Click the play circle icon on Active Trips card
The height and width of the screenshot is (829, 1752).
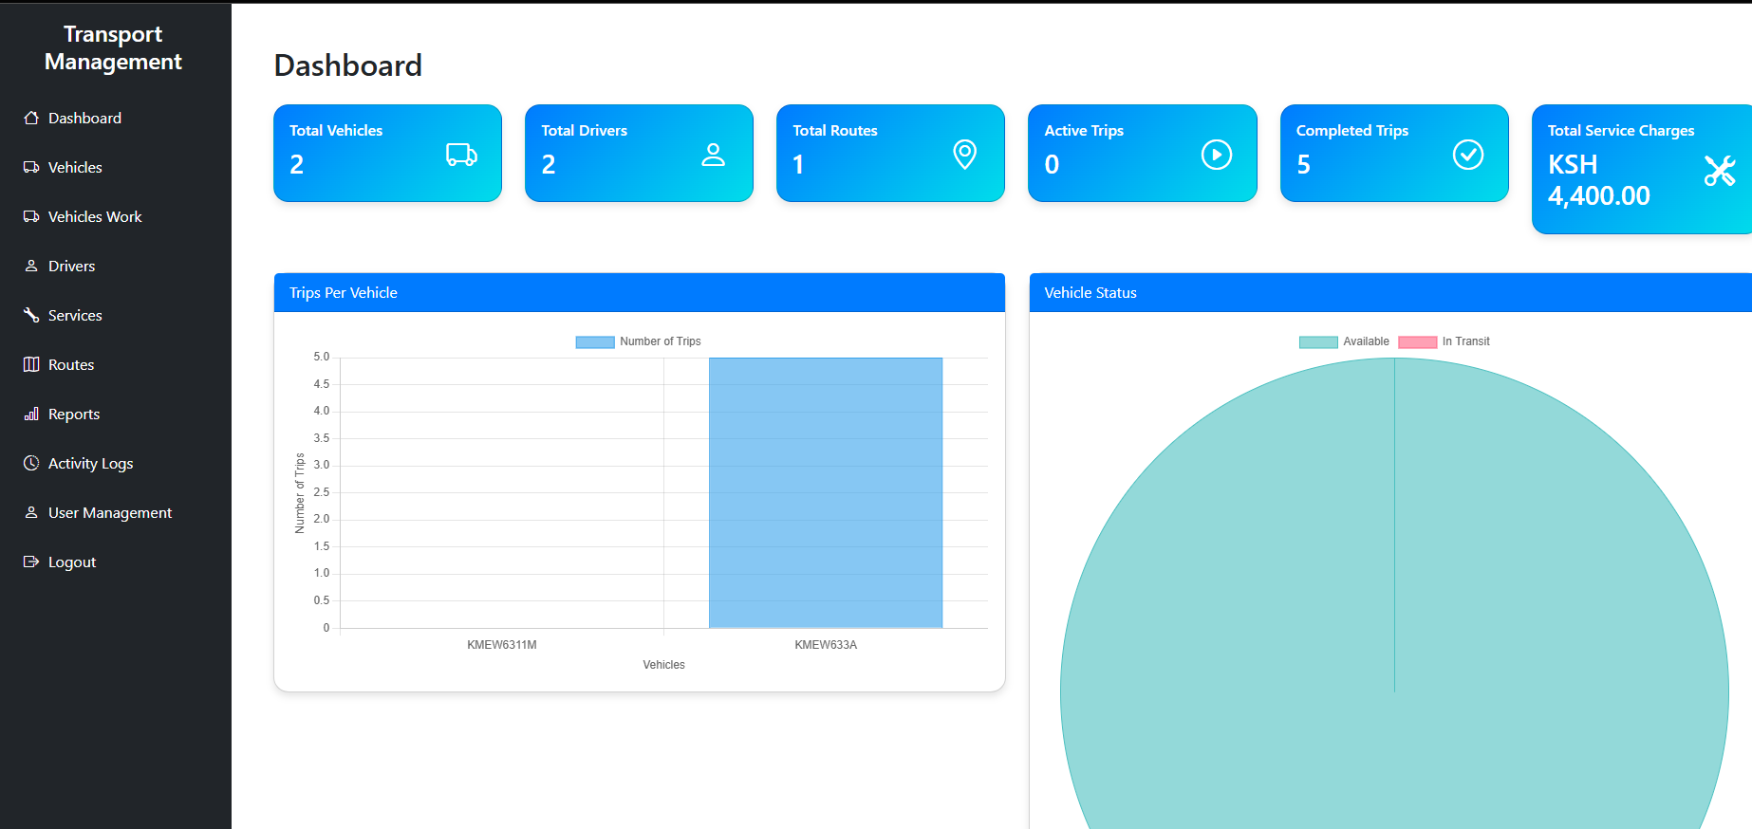[x=1217, y=155]
